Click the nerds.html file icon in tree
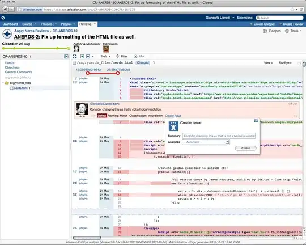 11,88
